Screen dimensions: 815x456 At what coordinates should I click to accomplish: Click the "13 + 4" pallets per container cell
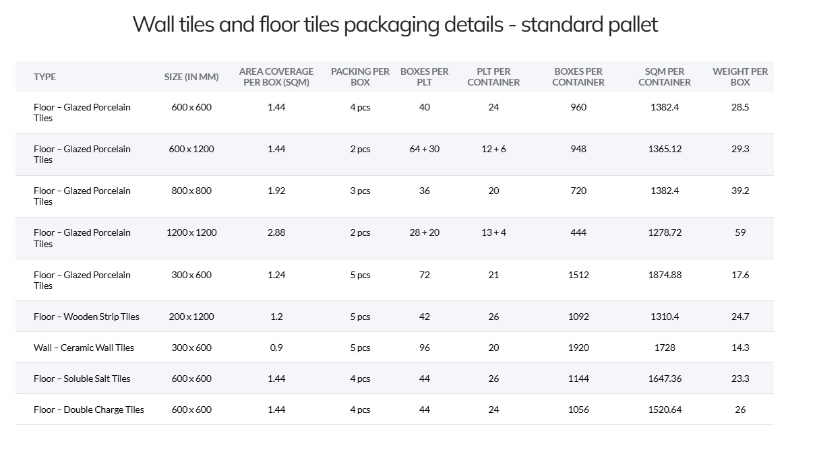493,232
